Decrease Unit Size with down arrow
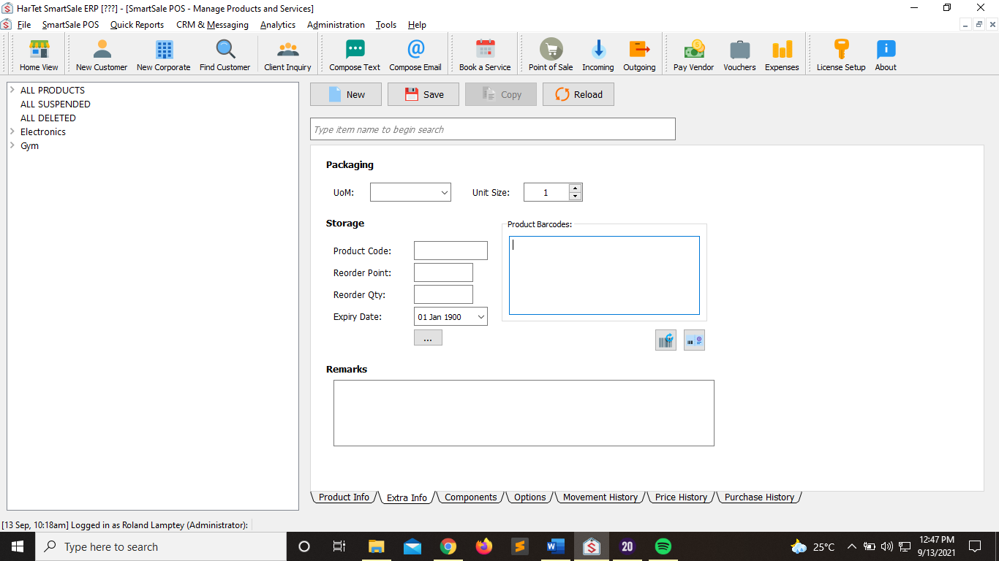This screenshot has height=561, width=999. 575,196
